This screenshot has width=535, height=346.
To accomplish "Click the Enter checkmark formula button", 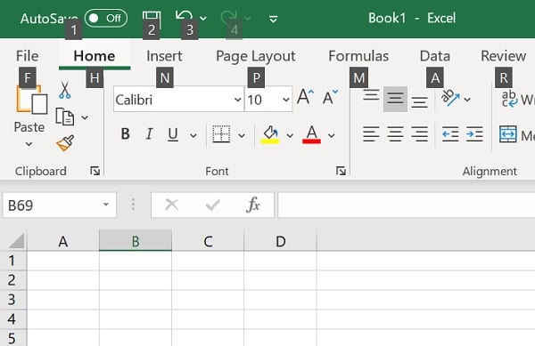I will click(x=213, y=205).
